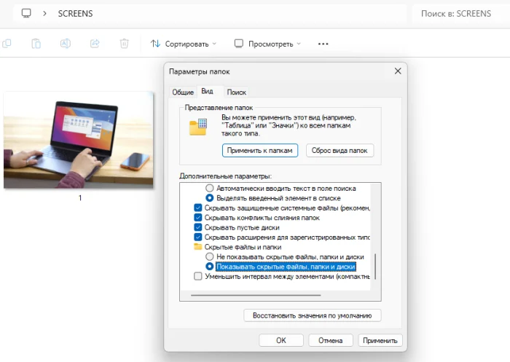Screen dimensions: 510x362
Task: Switch to the Поиск tab
Action: point(237,93)
